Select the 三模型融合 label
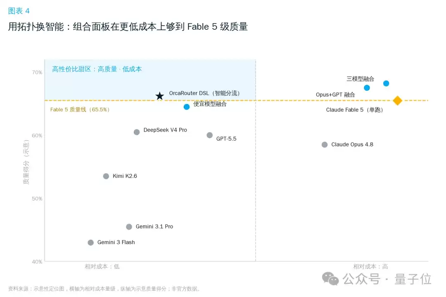The image size is (446, 297). click(x=360, y=79)
